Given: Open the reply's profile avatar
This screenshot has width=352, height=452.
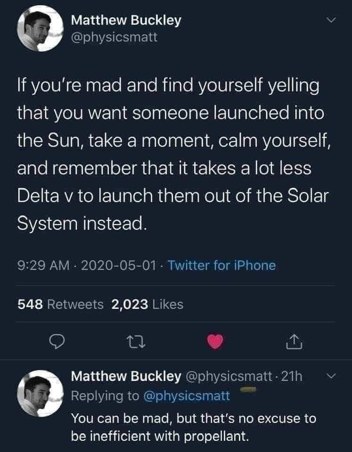Looking at the screenshot, I should click(x=40, y=393).
